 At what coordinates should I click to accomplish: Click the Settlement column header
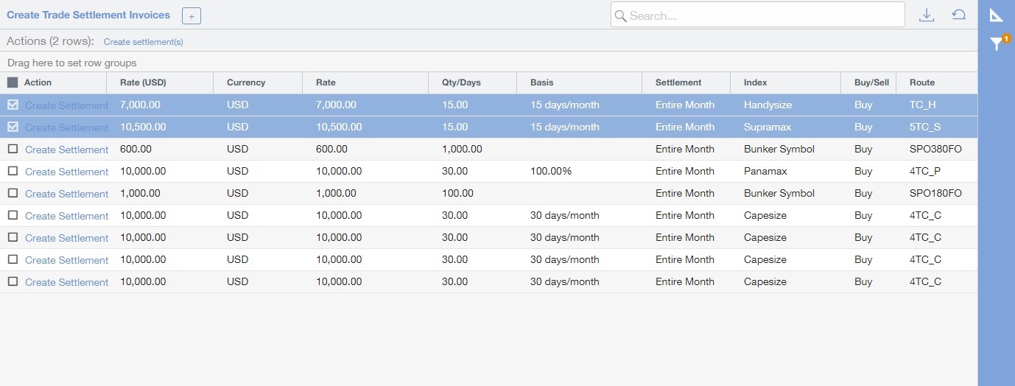point(678,83)
